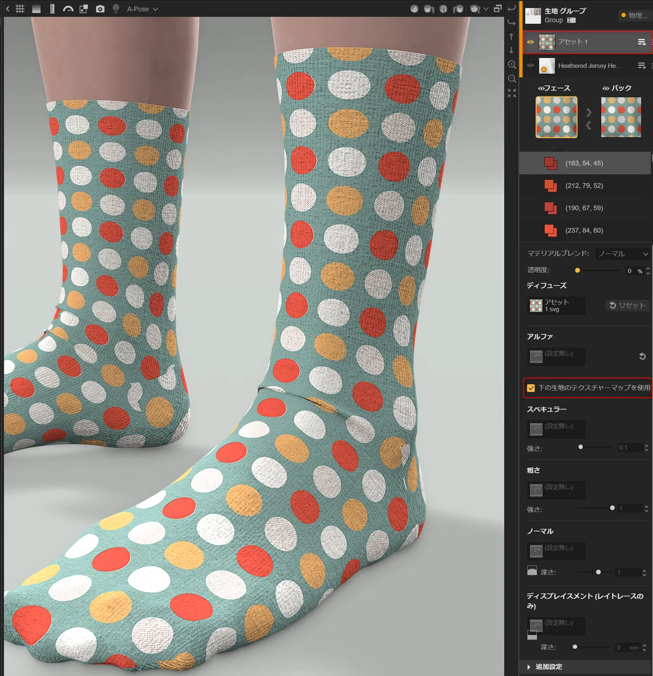653x676 pixels.
Task: Click the fit-to-view collapse arrows icon
Action: (x=512, y=93)
